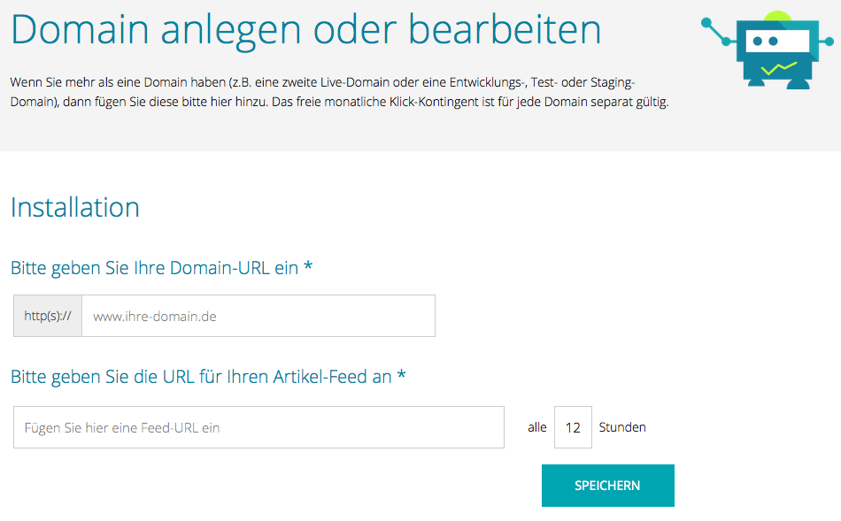Click the robot's white face display with eyes
Viewport: 841px width, 521px height.
(x=777, y=41)
